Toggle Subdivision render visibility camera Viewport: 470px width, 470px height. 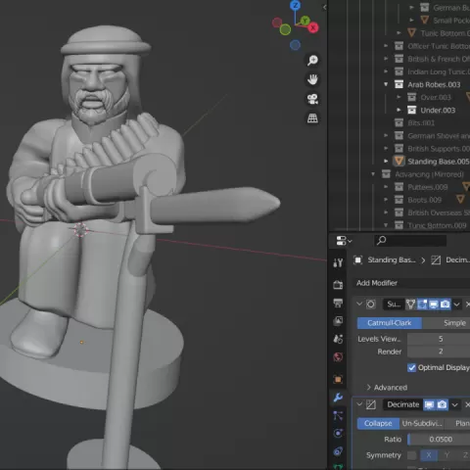(x=445, y=305)
